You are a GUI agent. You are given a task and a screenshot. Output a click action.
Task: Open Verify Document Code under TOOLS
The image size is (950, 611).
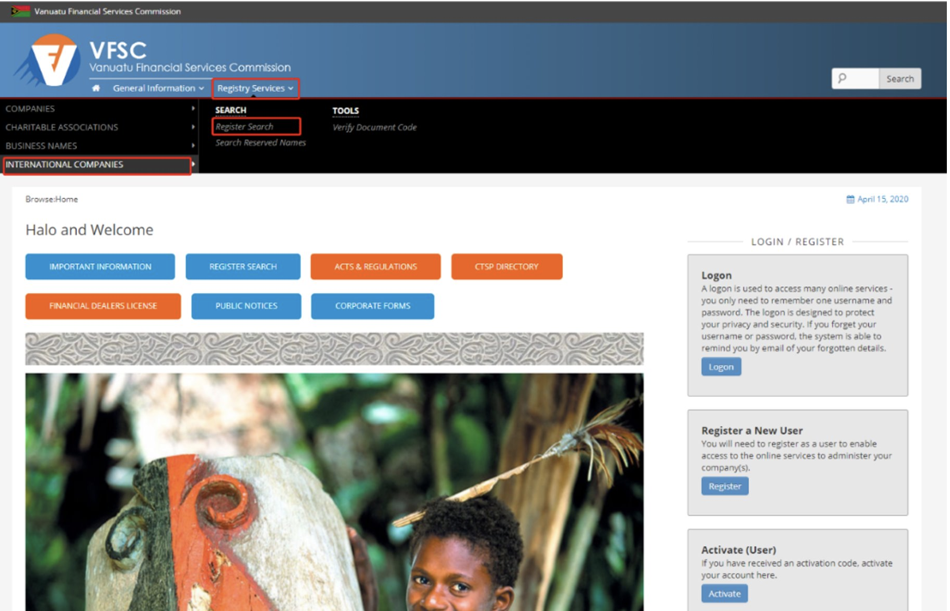pyautogui.click(x=375, y=127)
